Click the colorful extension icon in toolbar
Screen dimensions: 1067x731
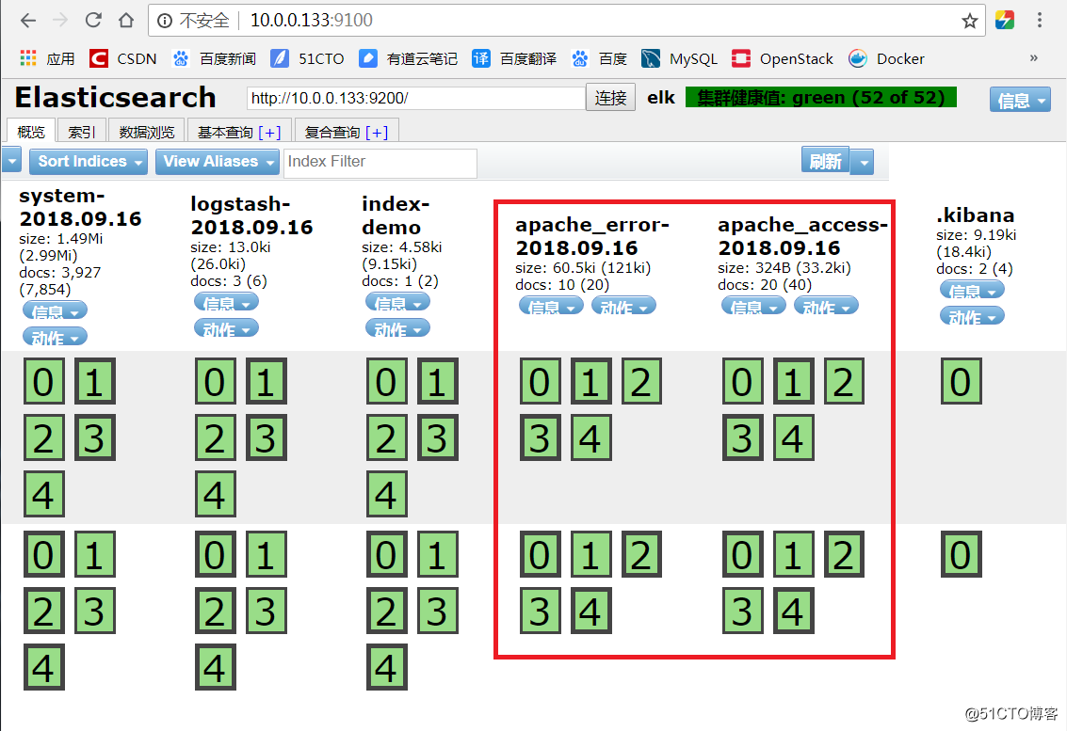pyautogui.click(x=1005, y=21)
